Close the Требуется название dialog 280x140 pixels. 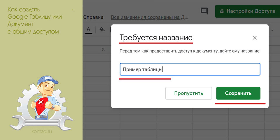pos(254,38)
